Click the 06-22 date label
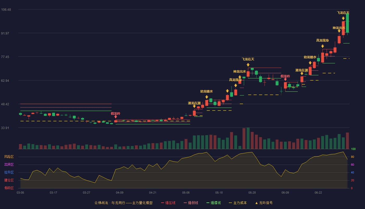Image resolution: width=365 pixels, height=209 pixels. pos(318,193)
